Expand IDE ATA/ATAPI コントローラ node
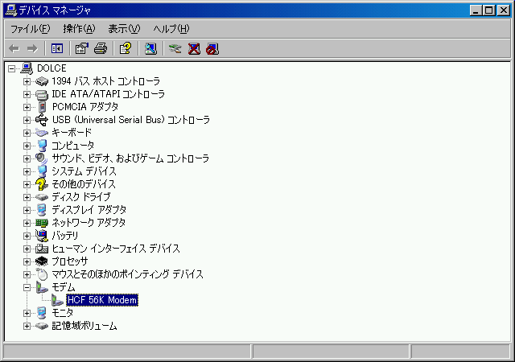 click(27, 94)
